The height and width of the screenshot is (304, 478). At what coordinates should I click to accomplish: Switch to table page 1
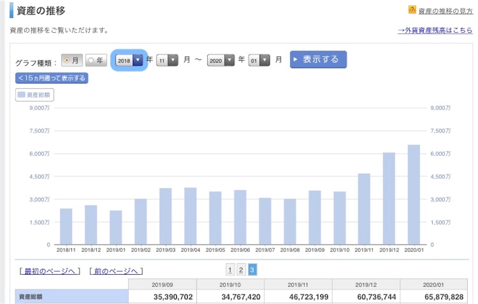[230, 269]
